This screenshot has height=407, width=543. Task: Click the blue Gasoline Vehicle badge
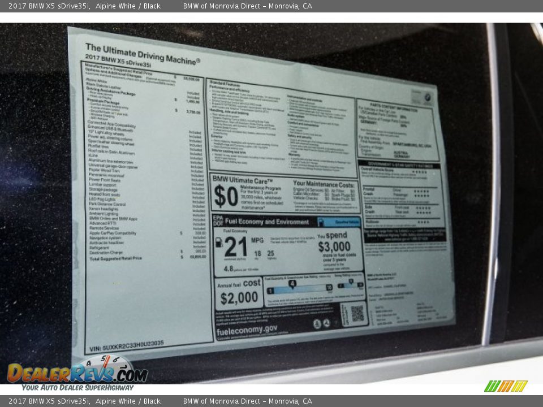pyautogui.click(x=339, y=222)
